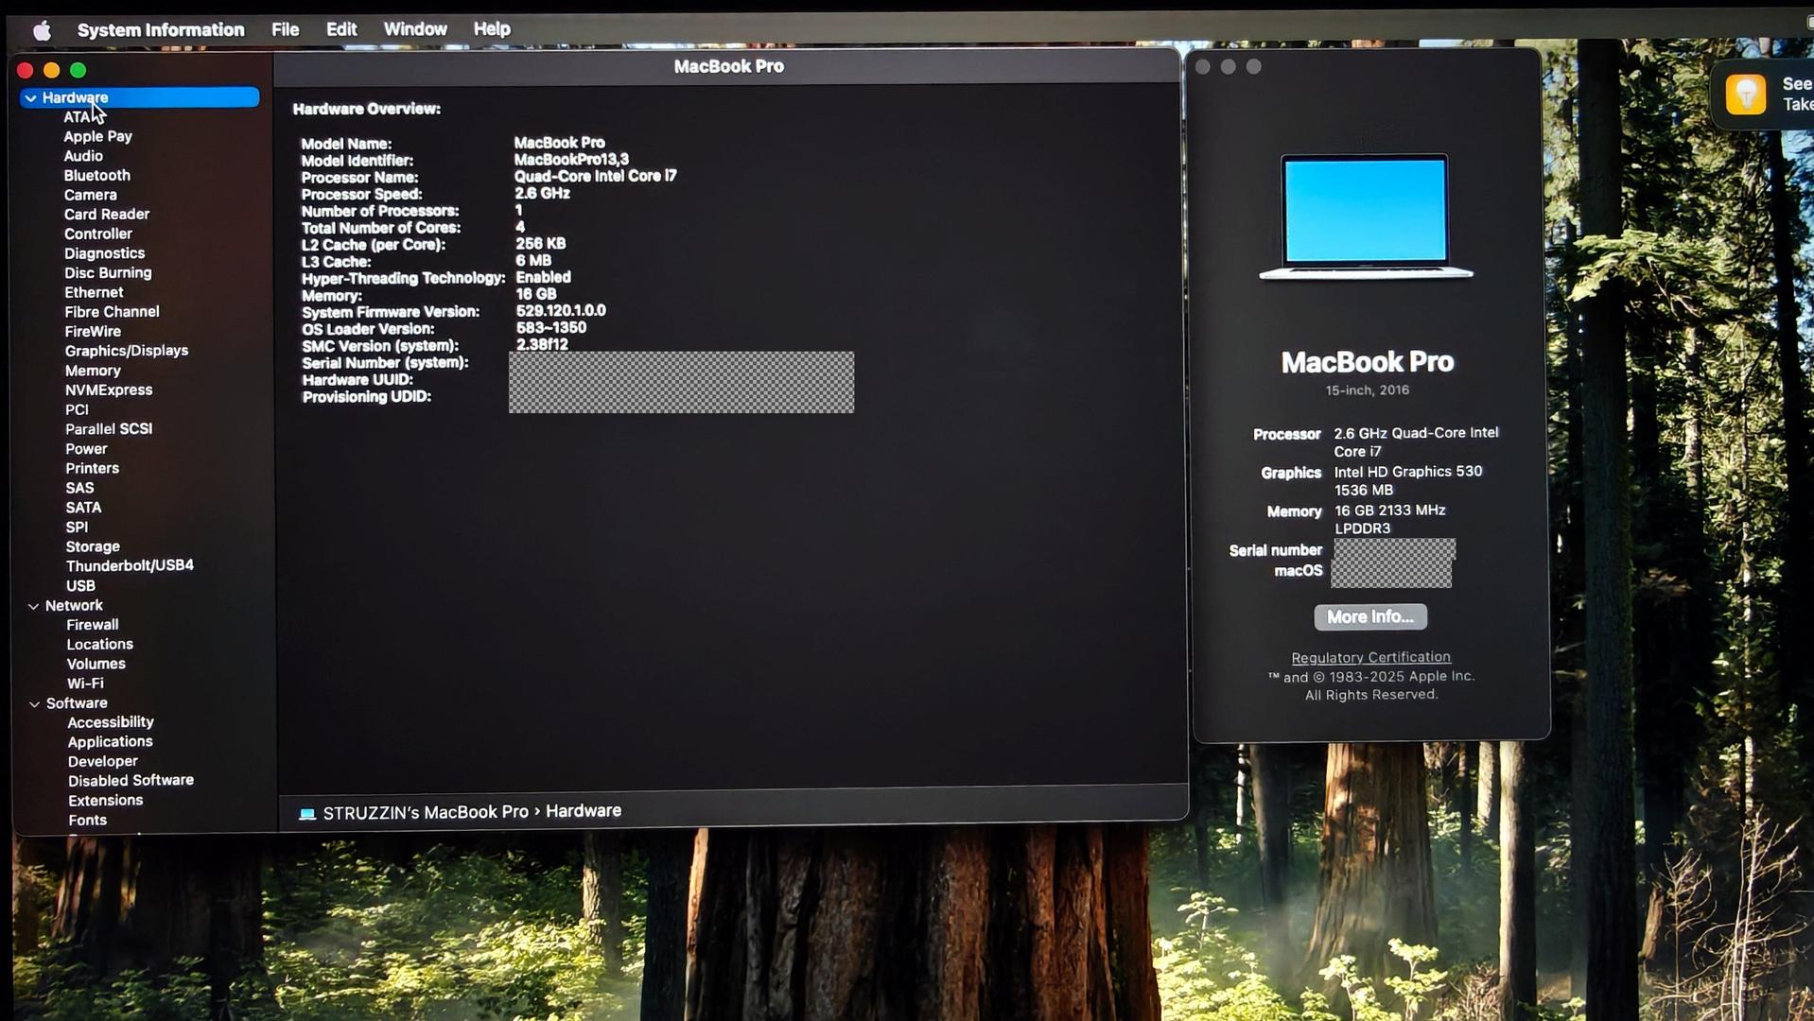Collapse the Network section chevron

click(34, 606)
